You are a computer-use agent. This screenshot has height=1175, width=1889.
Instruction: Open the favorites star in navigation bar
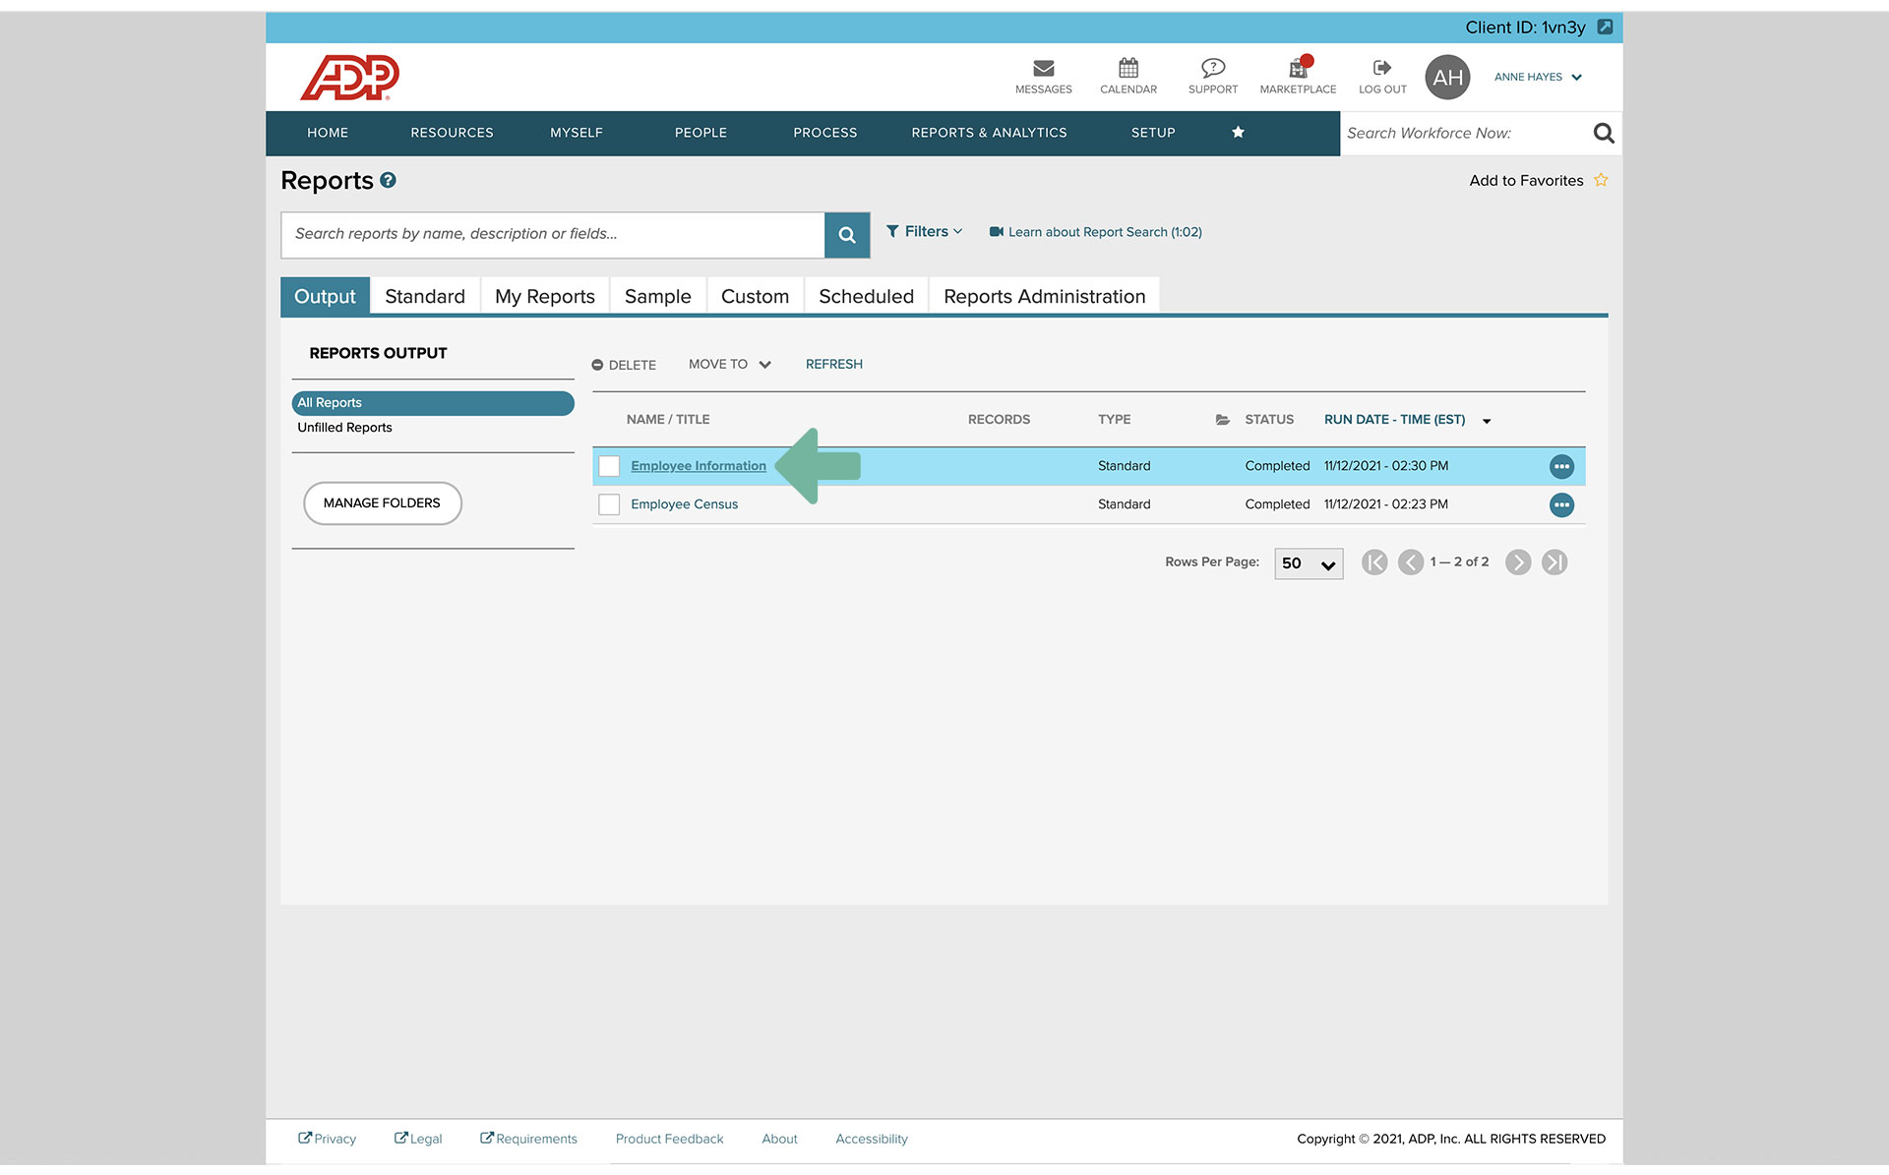[x=1238, y=133]
